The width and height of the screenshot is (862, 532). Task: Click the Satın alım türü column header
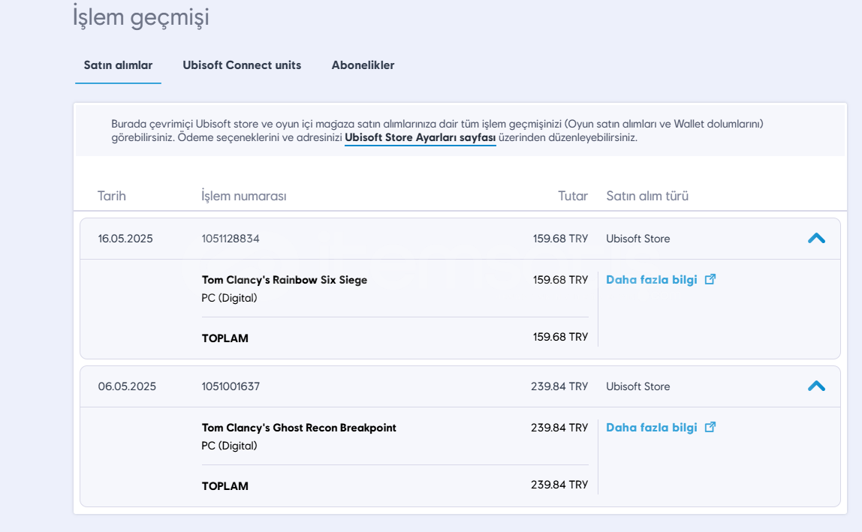(647, 196)
